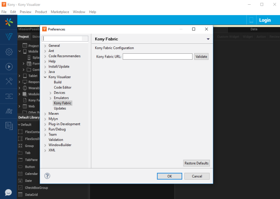This screenshot has width=280, height=199.
Task: Click the Validate button
Action: (201, 57)
